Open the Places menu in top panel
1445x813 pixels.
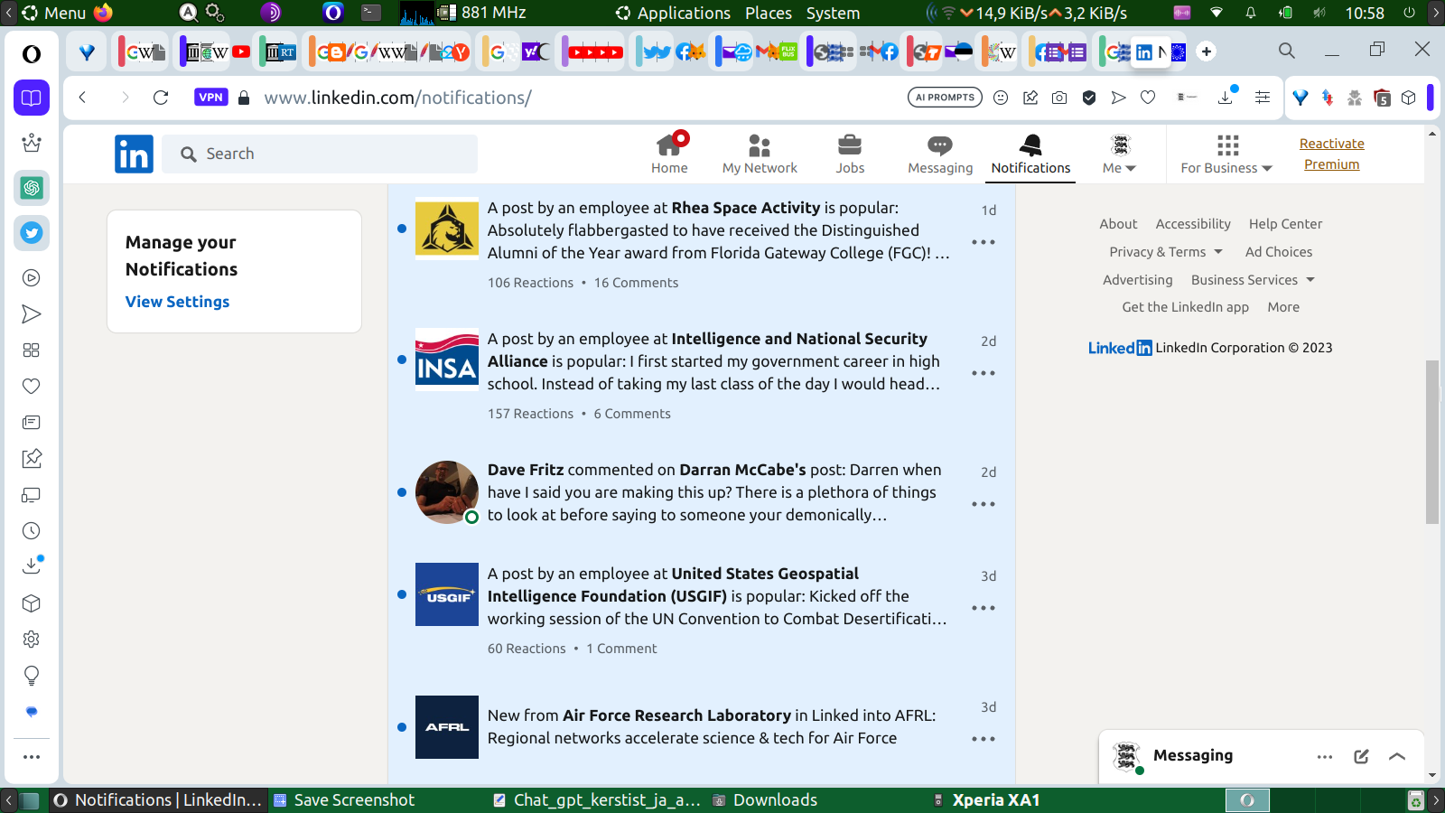click(769, 13)
